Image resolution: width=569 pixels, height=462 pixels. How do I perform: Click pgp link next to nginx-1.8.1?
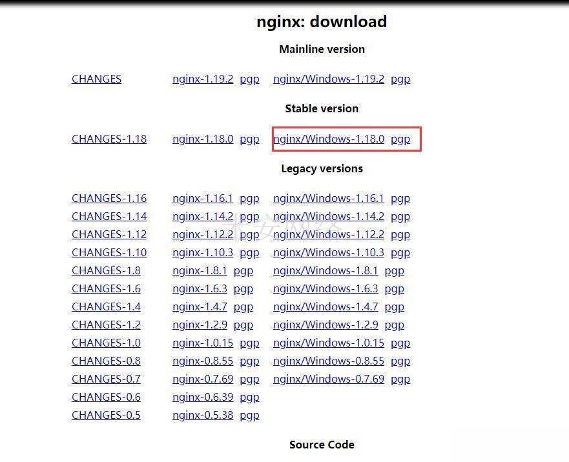(x=243, y=271)
